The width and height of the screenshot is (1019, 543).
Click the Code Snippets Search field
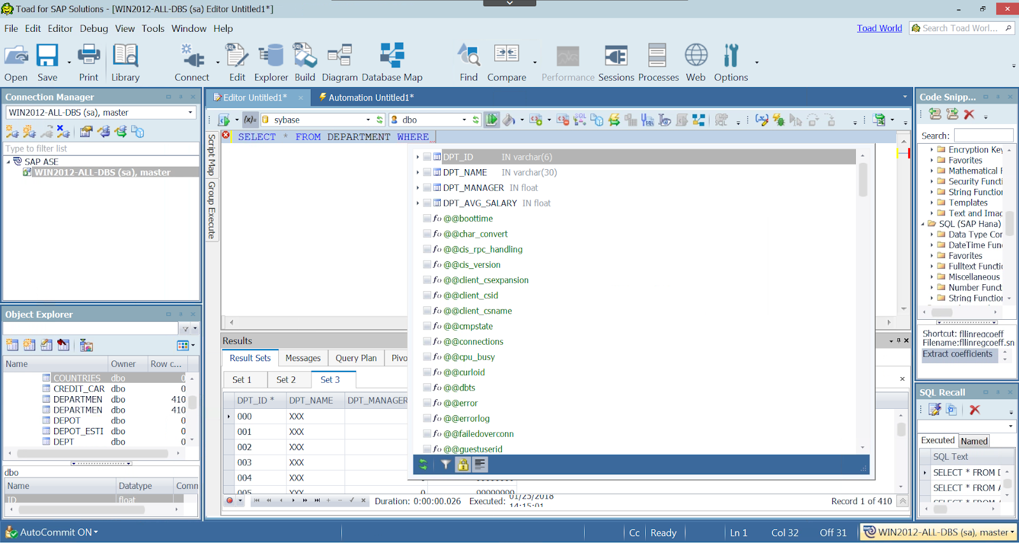point(983,135)
